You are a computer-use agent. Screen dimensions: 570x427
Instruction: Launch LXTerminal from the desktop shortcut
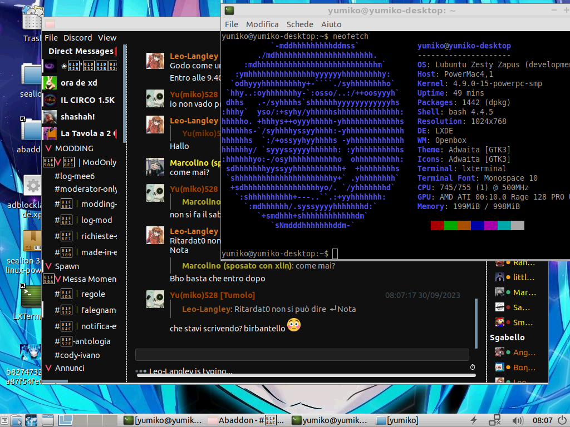(x=31, y=297)
